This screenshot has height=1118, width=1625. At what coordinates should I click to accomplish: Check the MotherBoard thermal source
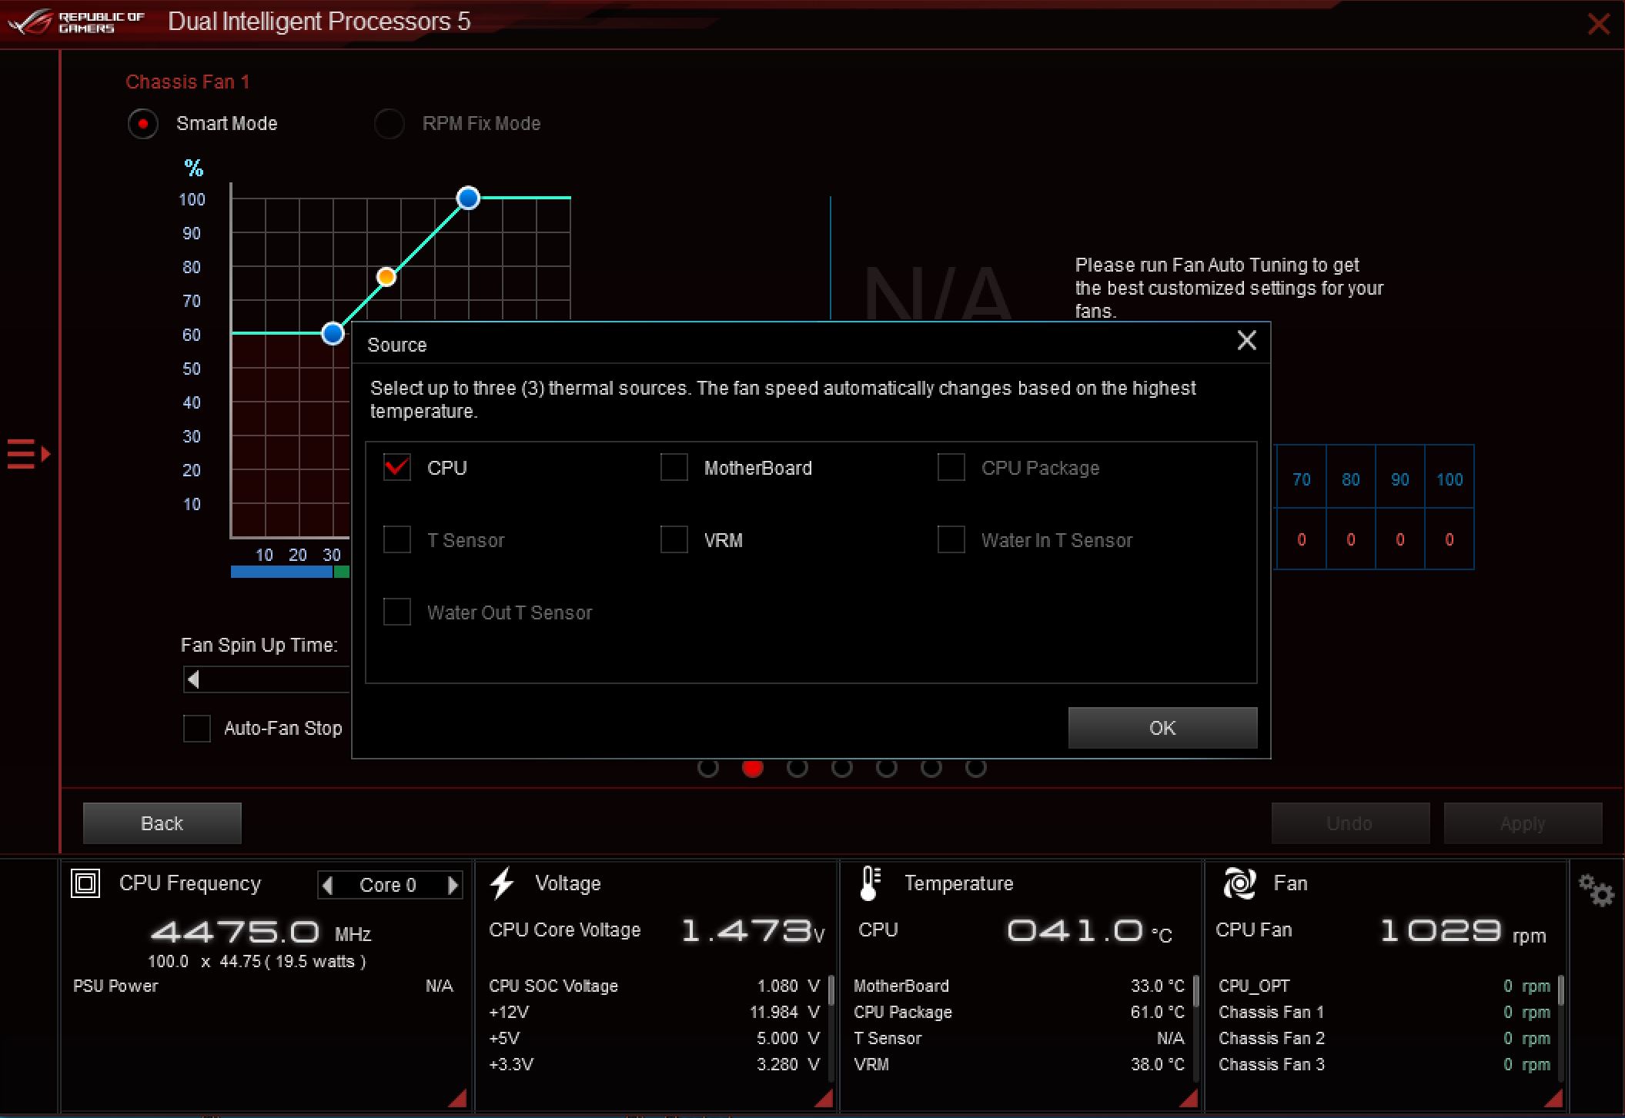pos(674,467)
